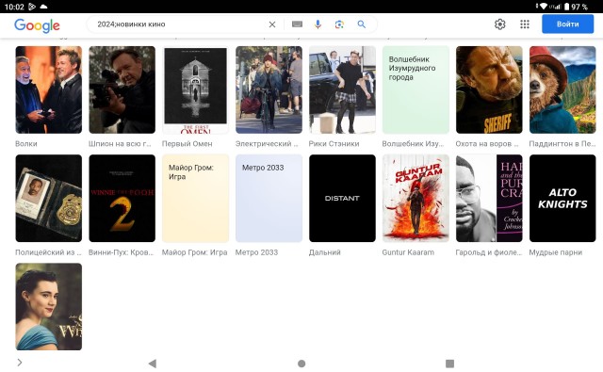Choose the Рики Стэники thumbnail
Image resolution: width=603 pixels, height=372 pixels.
coord(342,89)
